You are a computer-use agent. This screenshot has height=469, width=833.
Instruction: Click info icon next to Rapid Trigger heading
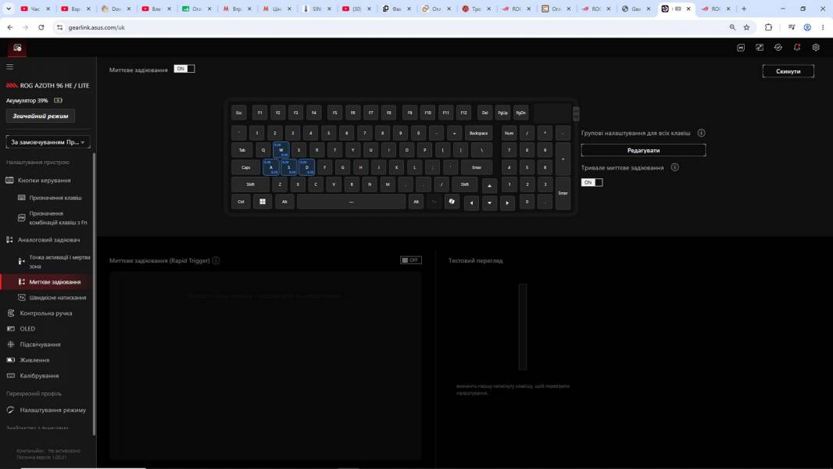(x=216, y=260)
